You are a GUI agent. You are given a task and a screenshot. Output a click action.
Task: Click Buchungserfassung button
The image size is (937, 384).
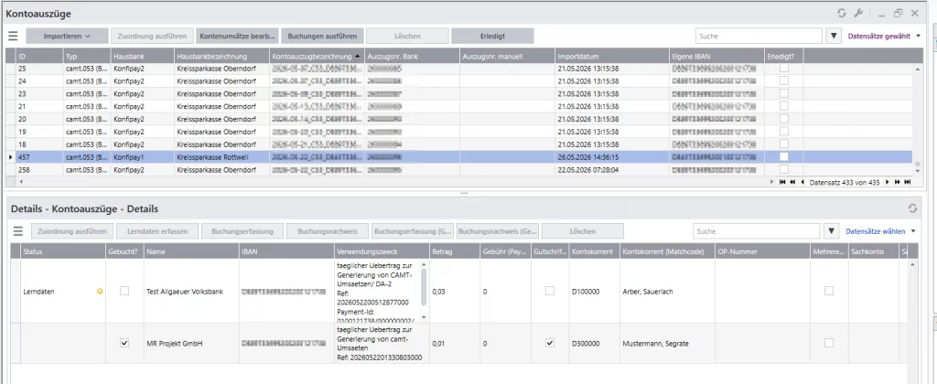(x=242, y=231)
